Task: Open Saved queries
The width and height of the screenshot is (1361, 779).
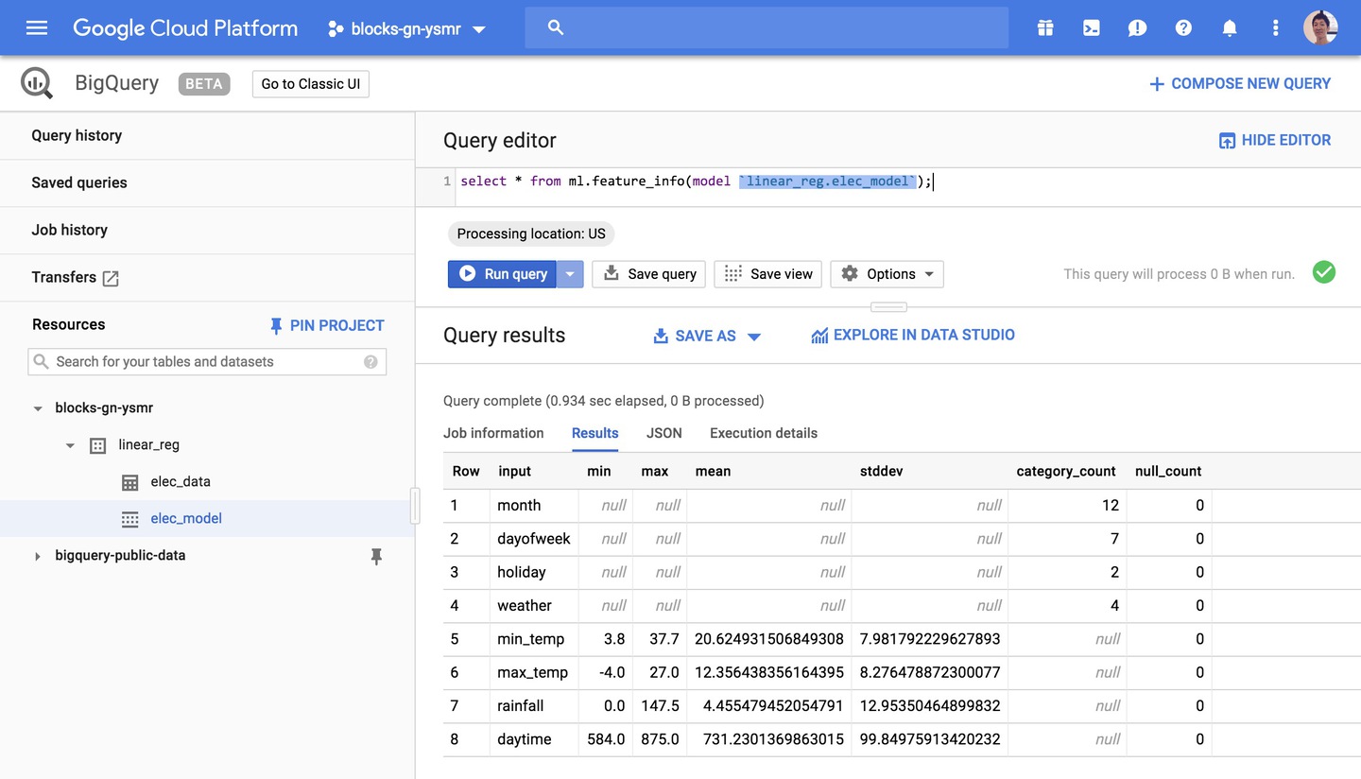Action: (x=79, y=182)
